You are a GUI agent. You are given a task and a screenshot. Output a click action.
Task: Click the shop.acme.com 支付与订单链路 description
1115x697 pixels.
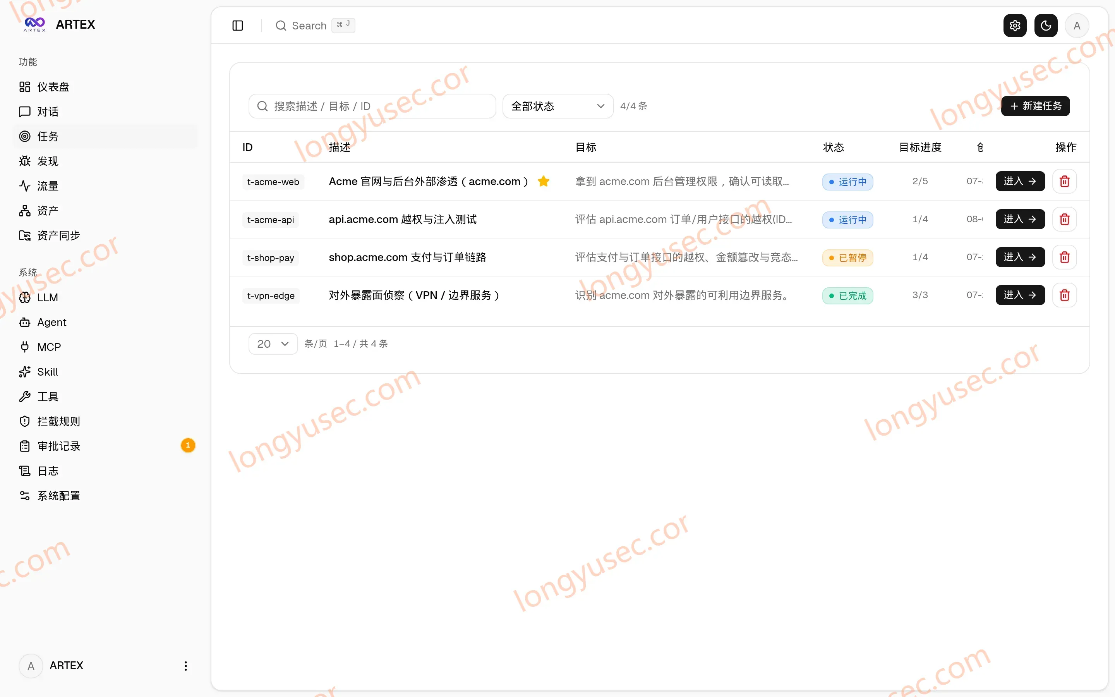tap(407, 257)
